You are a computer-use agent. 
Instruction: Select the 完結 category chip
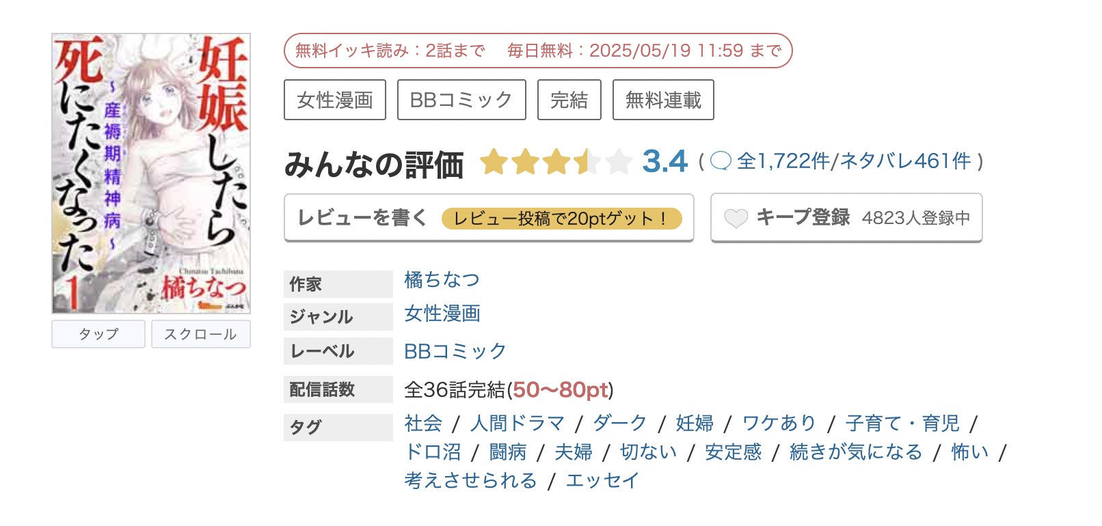tap(569, 100)
